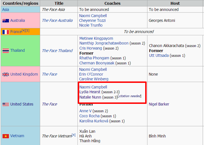Click the Vietnam flag icon
This screenshot has height=145, width=204.
tap(6, 136)
